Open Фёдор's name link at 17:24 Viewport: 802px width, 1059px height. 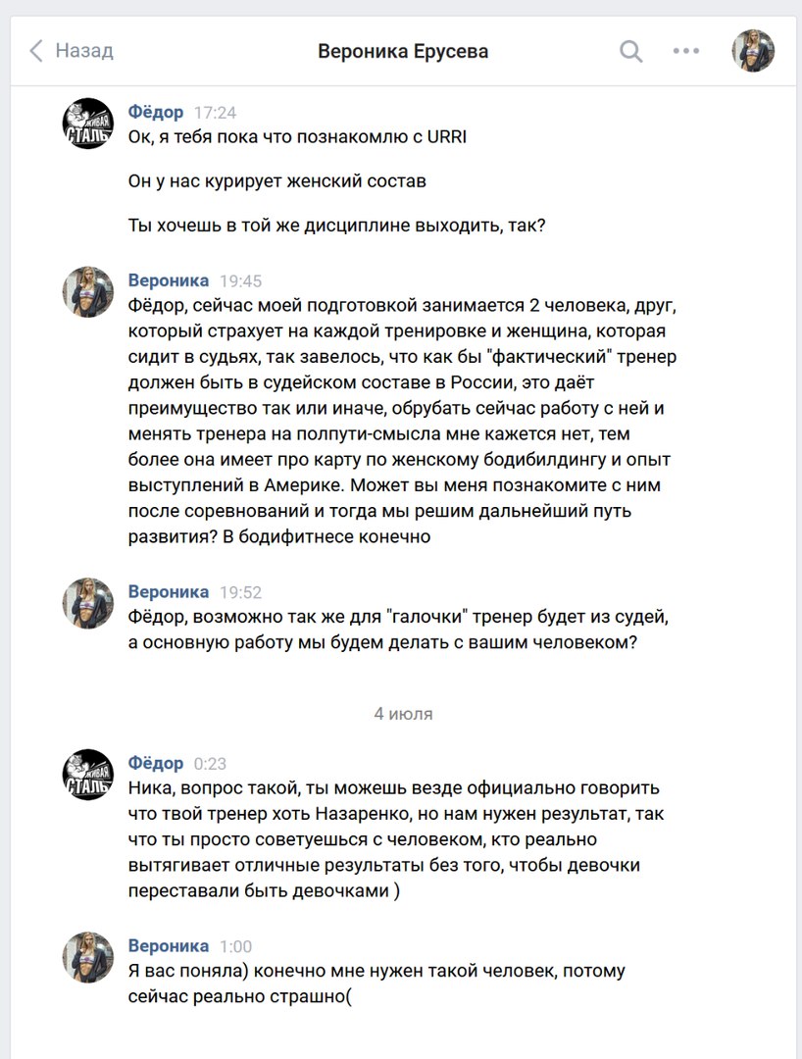point(156,112)
